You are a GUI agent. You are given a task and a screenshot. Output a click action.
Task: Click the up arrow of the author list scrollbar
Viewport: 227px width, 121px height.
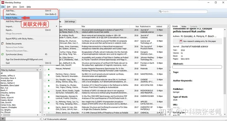click(40, 70)
